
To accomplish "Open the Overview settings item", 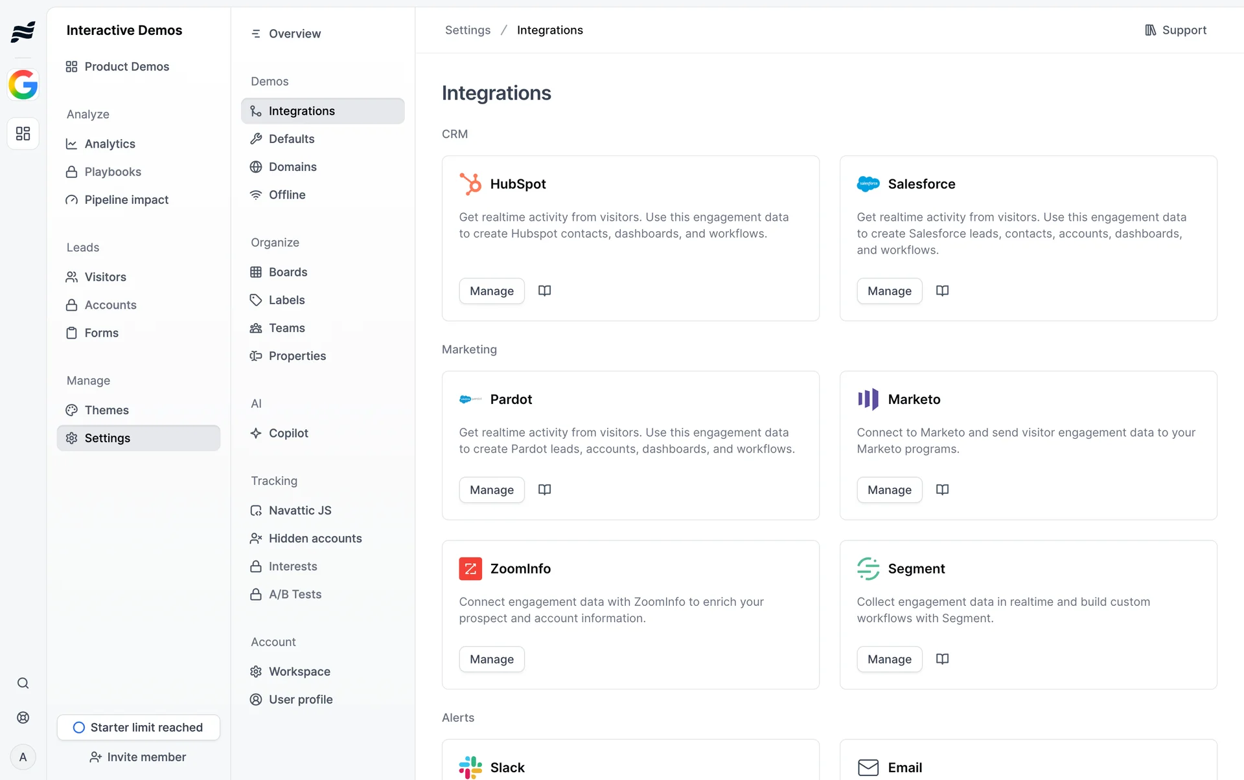I will (x=294, y=34).
